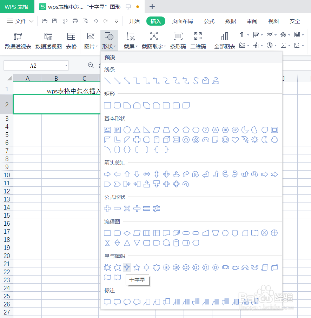Choose the U-turn arrow shape
The width and height of the screenshot is (311, 318).
pos(196,174)
